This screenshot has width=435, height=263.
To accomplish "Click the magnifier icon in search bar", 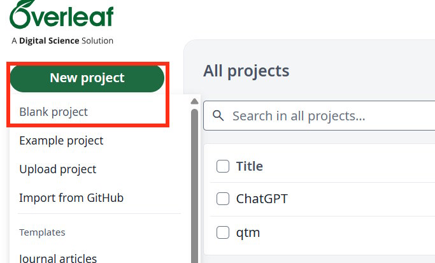I will click(x=218, y=116).
